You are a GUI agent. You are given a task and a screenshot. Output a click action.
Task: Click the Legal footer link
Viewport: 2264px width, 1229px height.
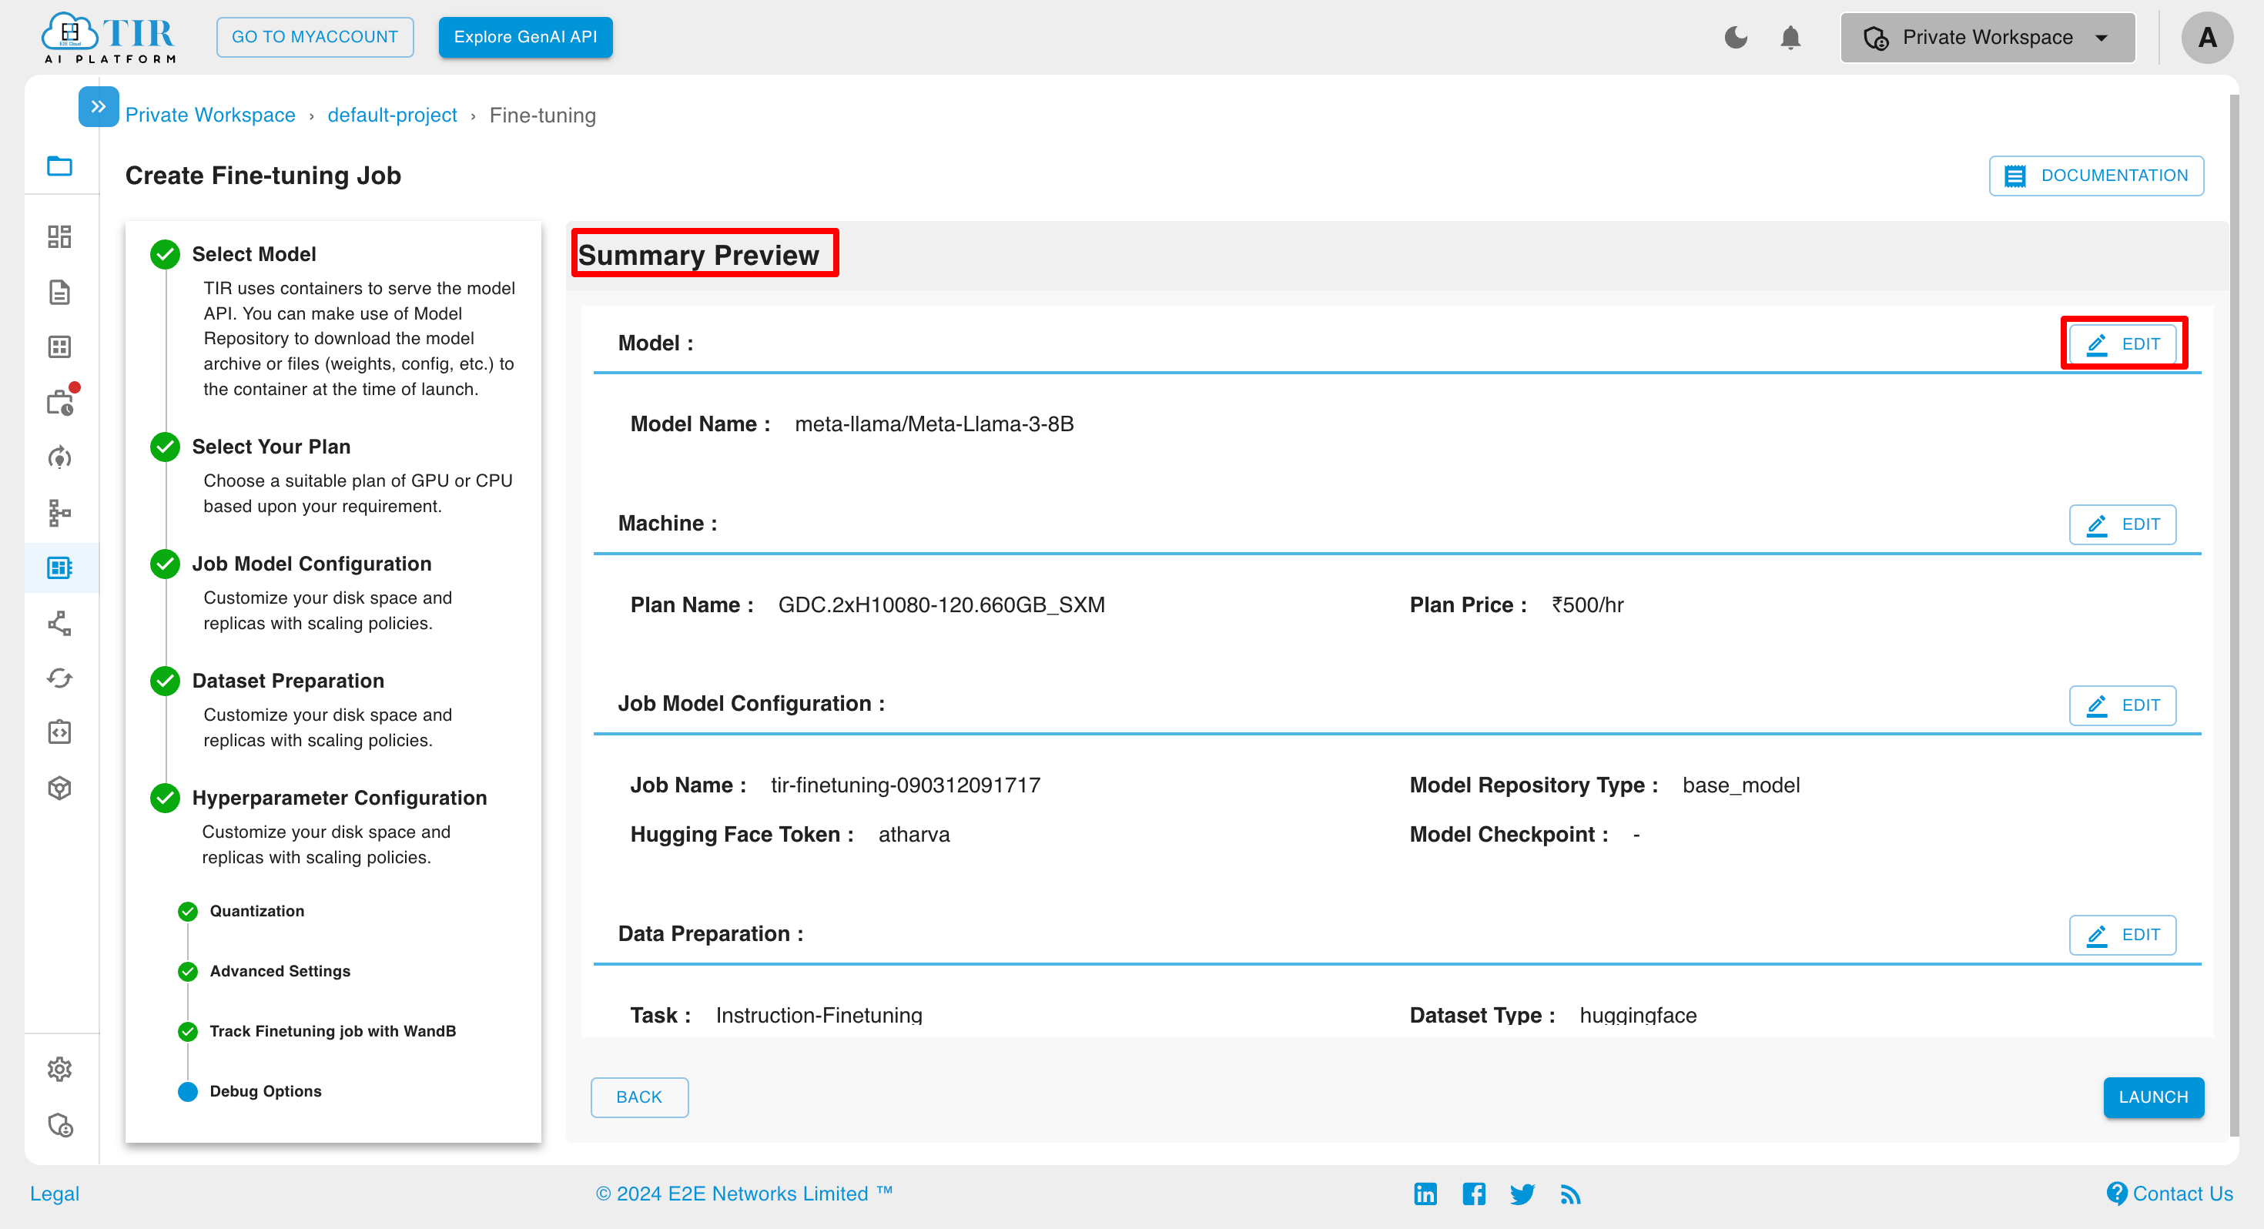pos(55,1193)
